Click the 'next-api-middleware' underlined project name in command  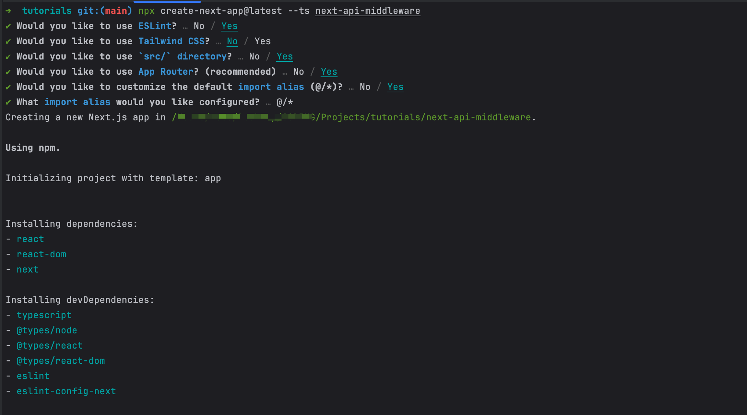click(x=368, y=11)
